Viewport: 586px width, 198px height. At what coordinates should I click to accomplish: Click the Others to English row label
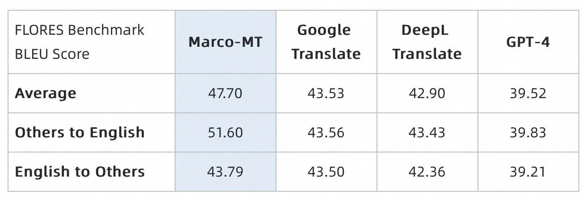click(80, 132)
